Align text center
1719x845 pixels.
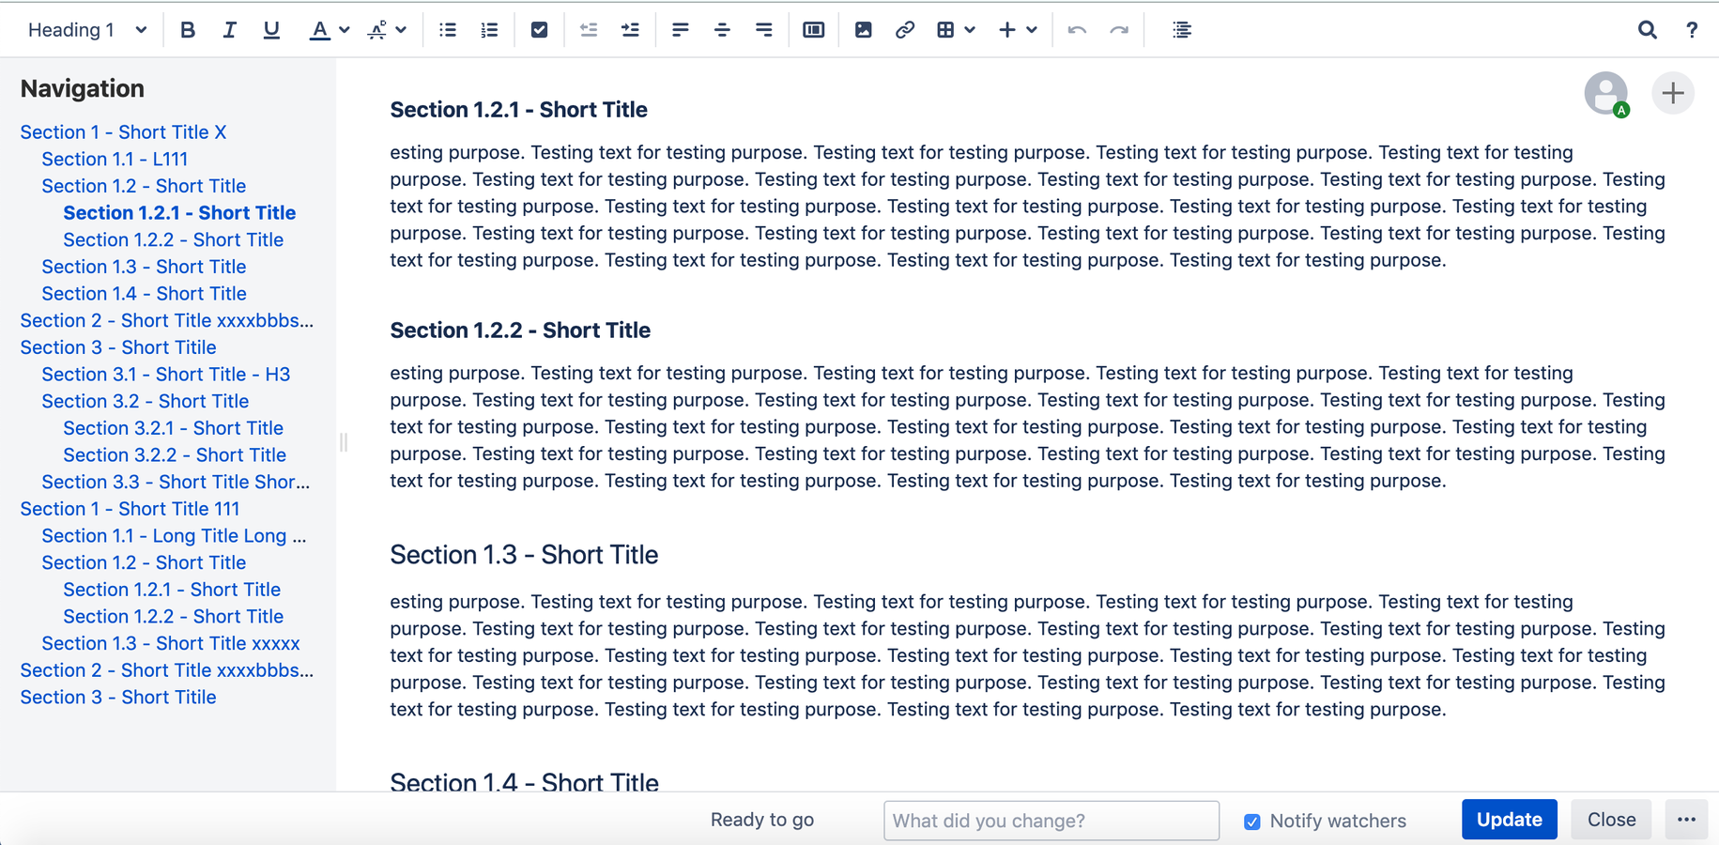click(x=722, y=30)
